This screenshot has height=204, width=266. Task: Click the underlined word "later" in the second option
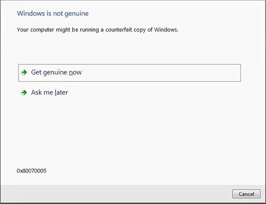[61, 93]
